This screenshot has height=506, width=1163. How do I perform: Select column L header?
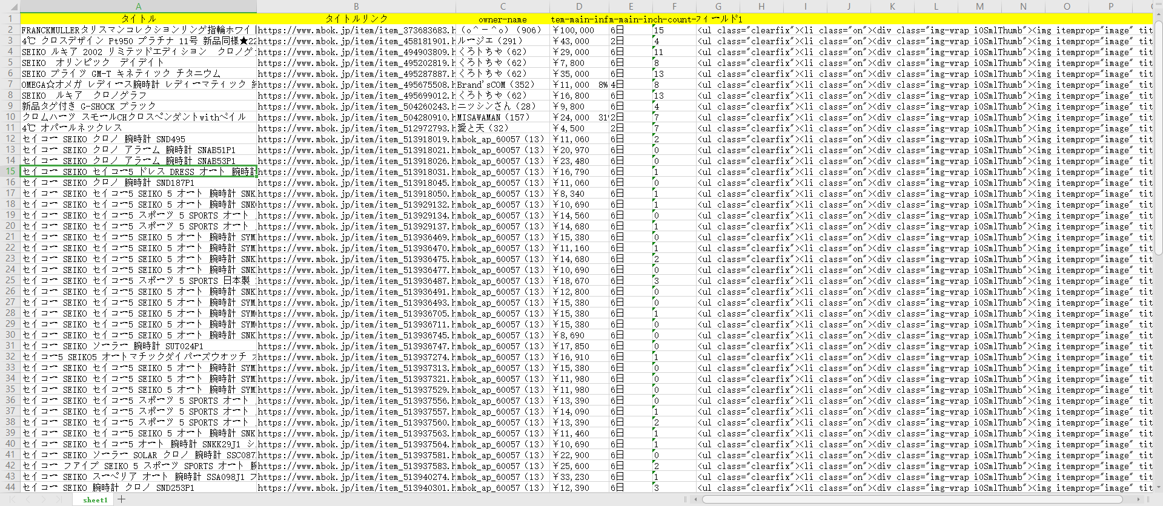click(936, 7)
